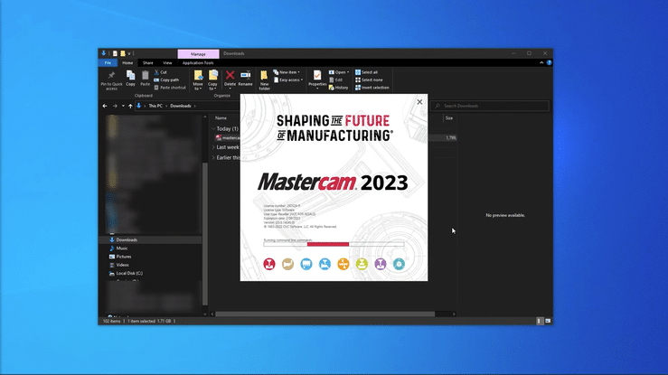Click the quick access Properties icon in title bar
The width and height of the screenshot is (668, 375).
click(115, 53)
